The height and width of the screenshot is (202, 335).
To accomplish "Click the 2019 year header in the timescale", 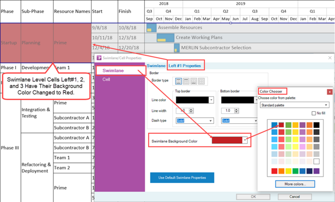I will coord(240,4).
